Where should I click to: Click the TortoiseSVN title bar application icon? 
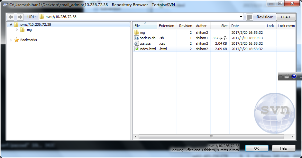[x=5, y=5]
